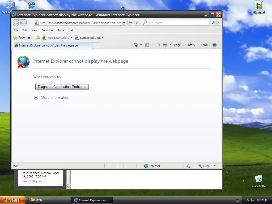Click the 8:52 PM taskbar clock
Image resolution: width=272 pixels, height=204 pixels.
point(262,200)
